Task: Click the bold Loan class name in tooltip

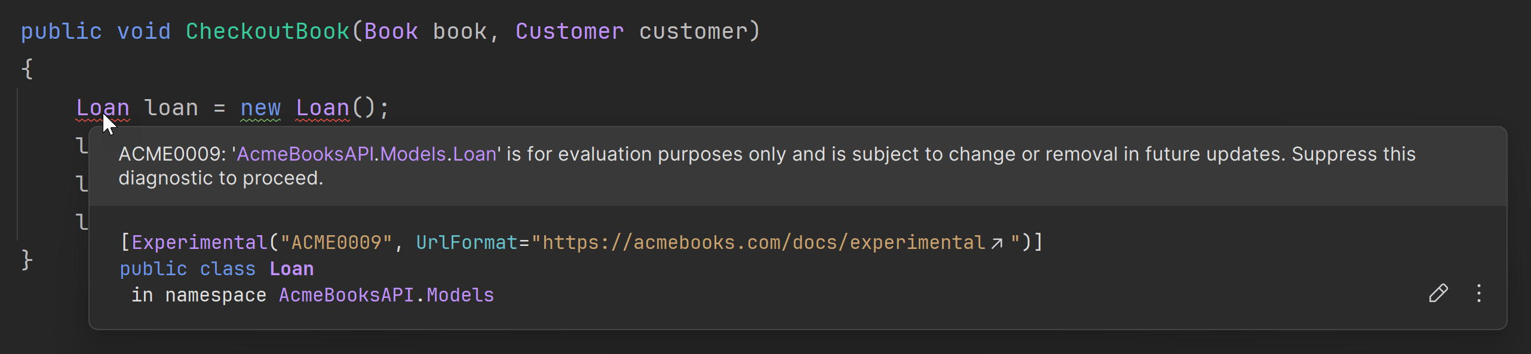Action: pos(291,269)
